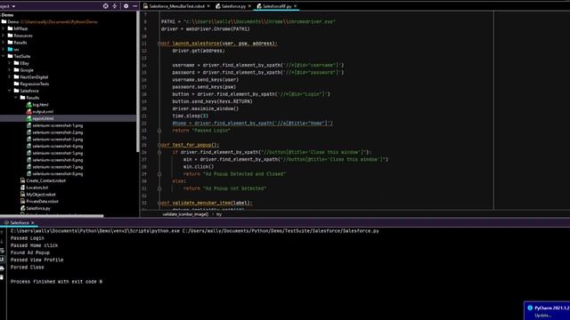Click the scroll to end icon in Run panel
The height and width of the screenshot is (320, 570).
click(x=2, y=259)
